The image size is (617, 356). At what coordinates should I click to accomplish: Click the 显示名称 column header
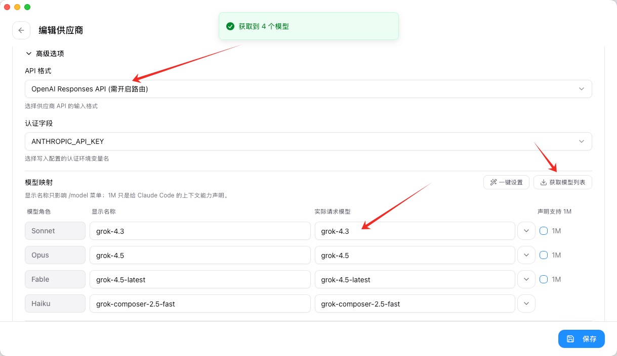click(104, 212)
